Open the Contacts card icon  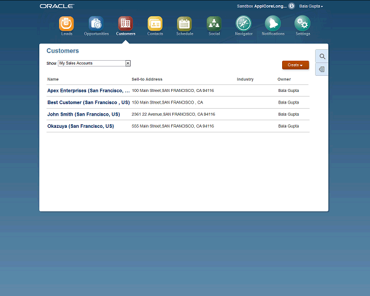(155, 24)
